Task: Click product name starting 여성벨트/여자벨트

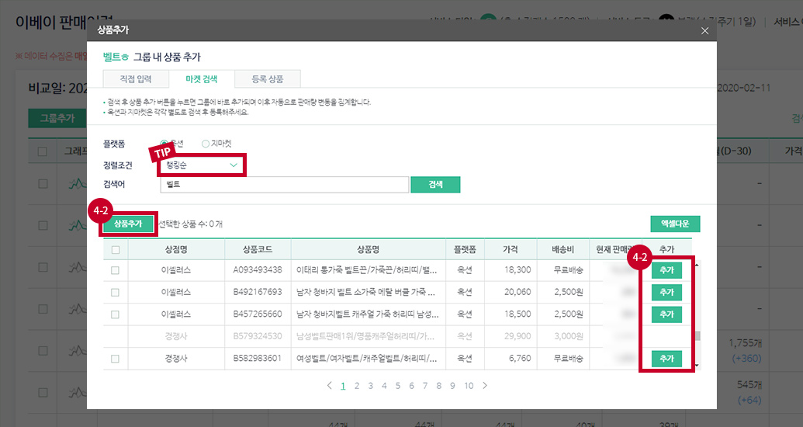Action: tap(367, 359)
